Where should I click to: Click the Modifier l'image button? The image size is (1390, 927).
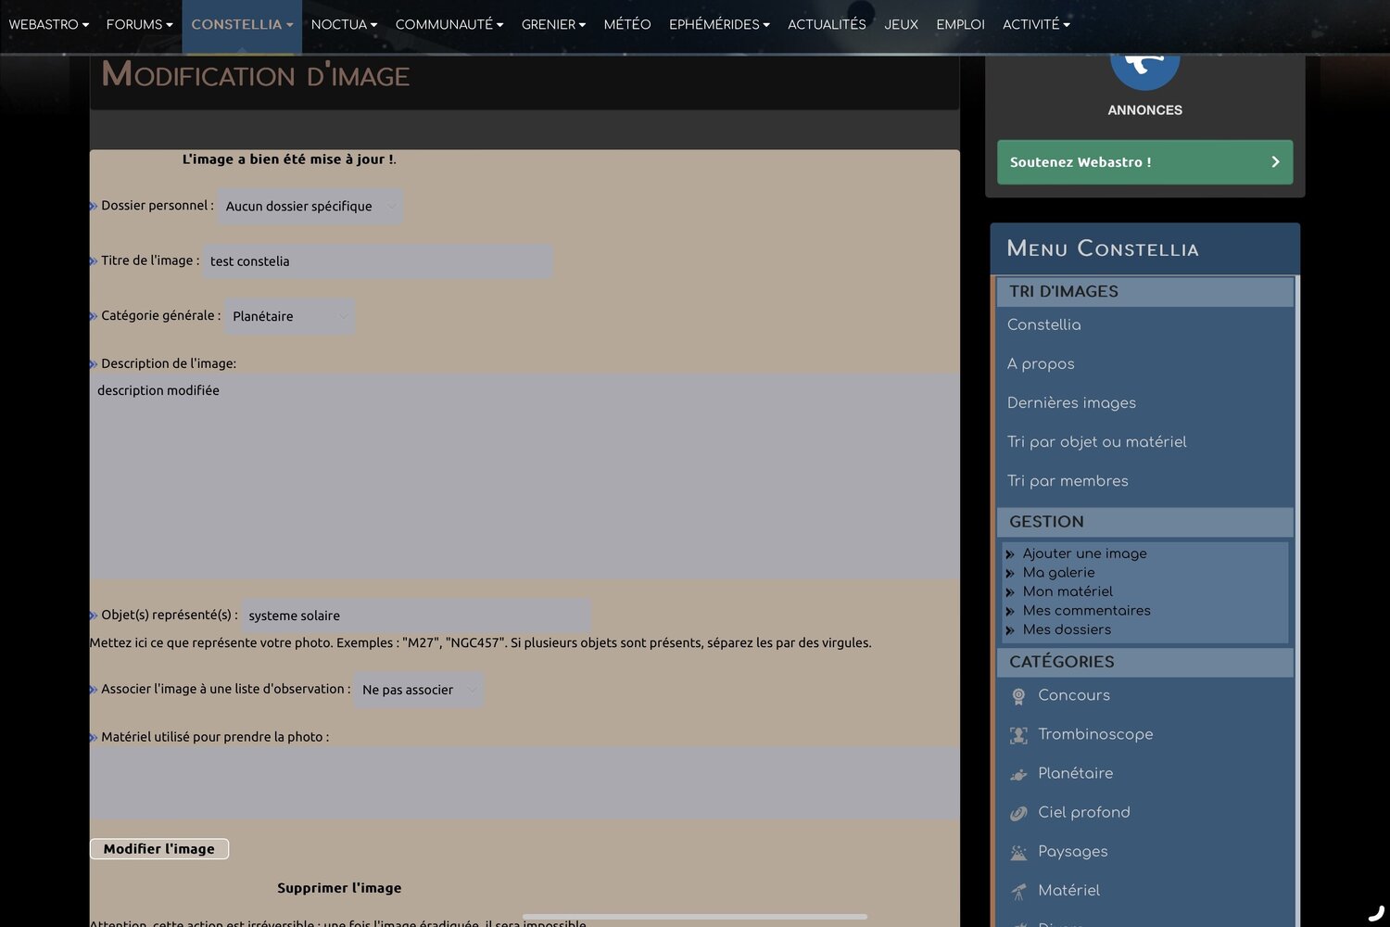[159, 849]
